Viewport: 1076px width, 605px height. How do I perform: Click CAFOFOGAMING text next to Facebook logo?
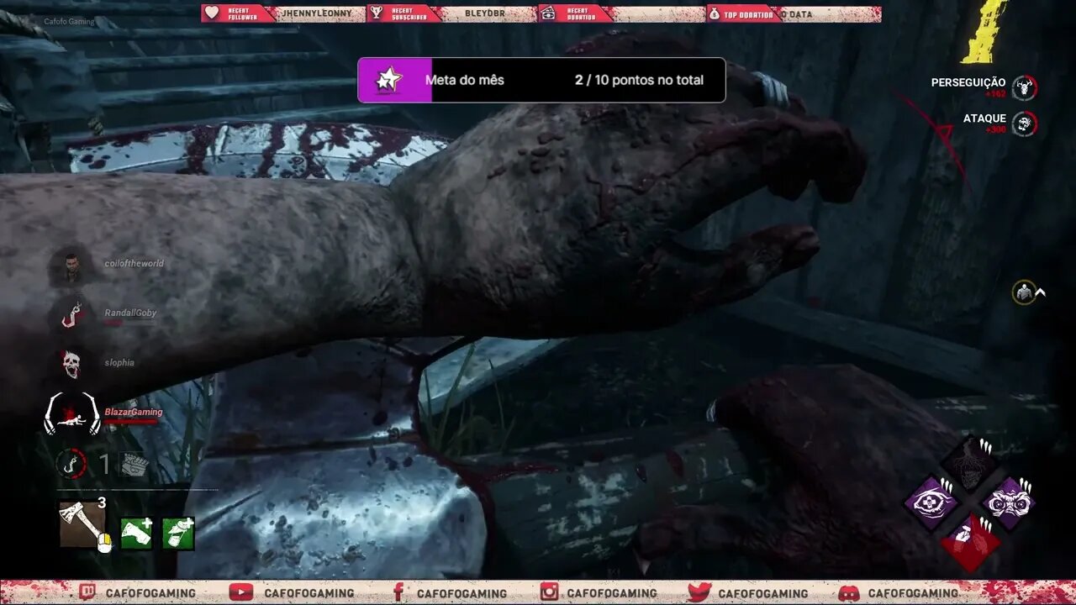click(462, 593)
